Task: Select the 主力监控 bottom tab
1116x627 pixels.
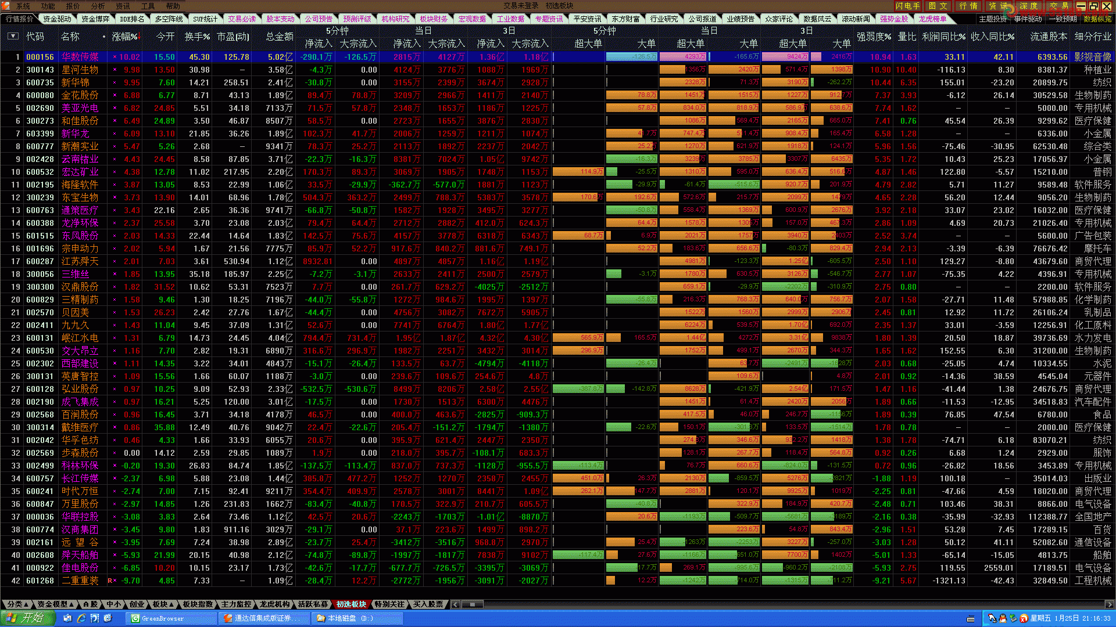Action: [236, 604]
